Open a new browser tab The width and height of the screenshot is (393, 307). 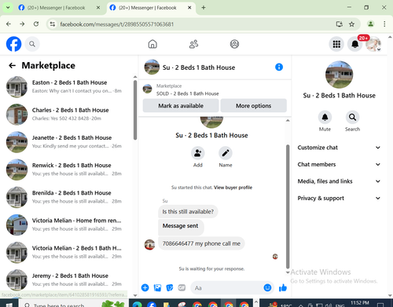click(204, 8)
